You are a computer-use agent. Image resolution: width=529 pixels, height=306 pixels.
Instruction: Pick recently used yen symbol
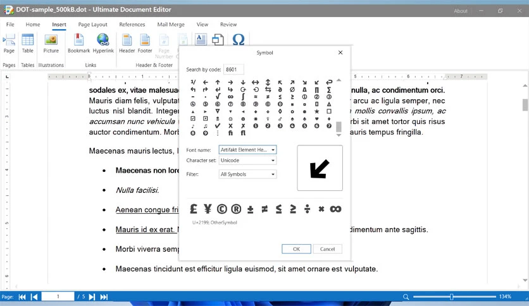[208, 209]
